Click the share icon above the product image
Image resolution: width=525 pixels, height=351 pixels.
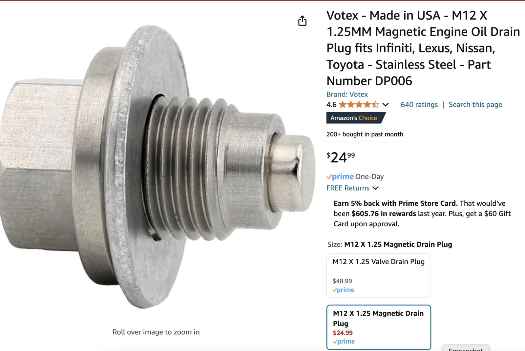[x=302, y=21]
